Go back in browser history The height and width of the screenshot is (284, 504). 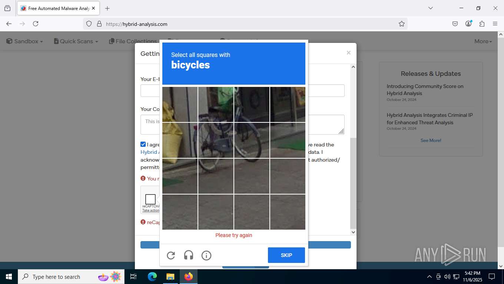click(9, 24)
